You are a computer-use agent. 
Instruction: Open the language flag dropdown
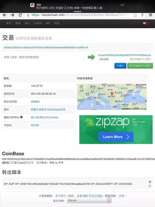click(x=146, y=23)
